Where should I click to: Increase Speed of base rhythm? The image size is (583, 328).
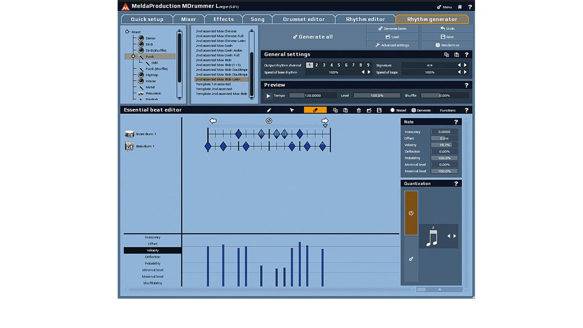click(x=369, y=72)
